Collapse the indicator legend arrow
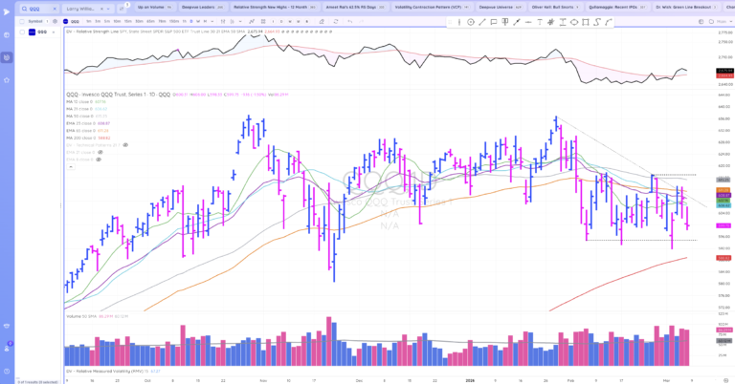The height and width of the screenshot is (384, 735). (x=70, y=166)
